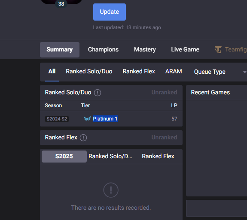Image resolution: width=247 pixels, height=220 pixels.
Task: Click the Teamfight Tactics logo icon
Action: point(218,50)
